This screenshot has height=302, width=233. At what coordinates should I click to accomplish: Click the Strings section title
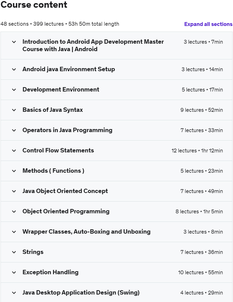(33, 252)
